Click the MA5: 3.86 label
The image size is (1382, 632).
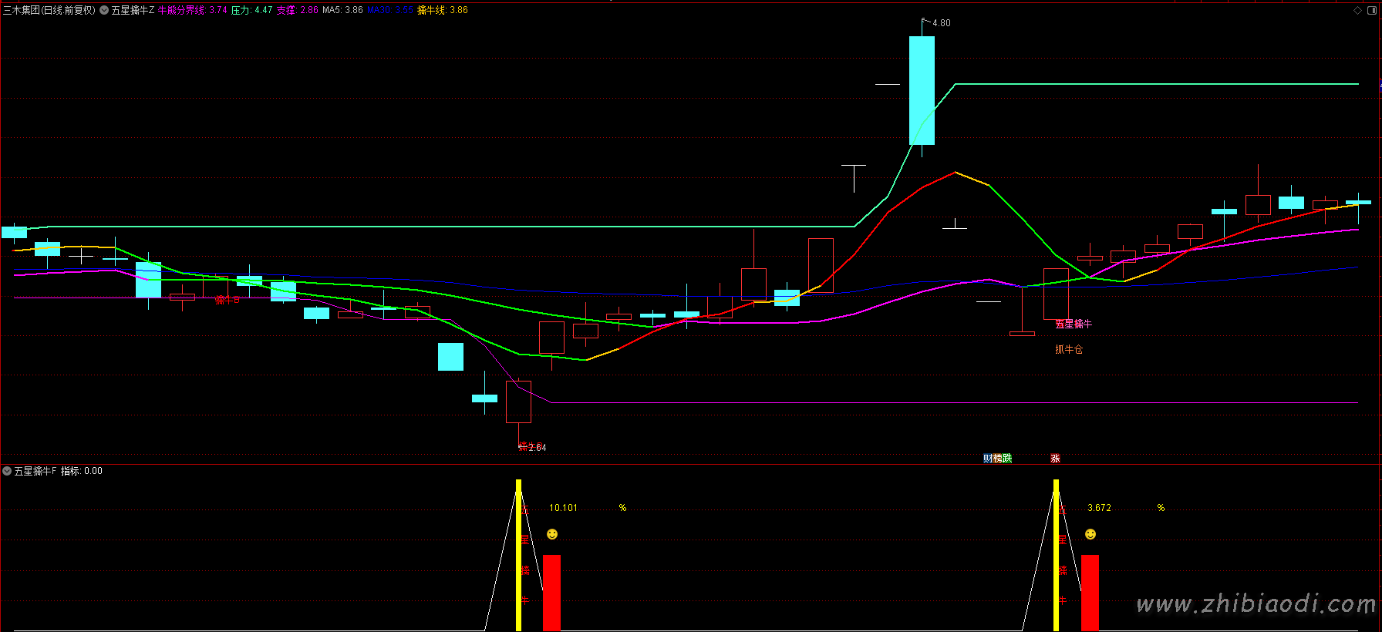coord(342,10)
